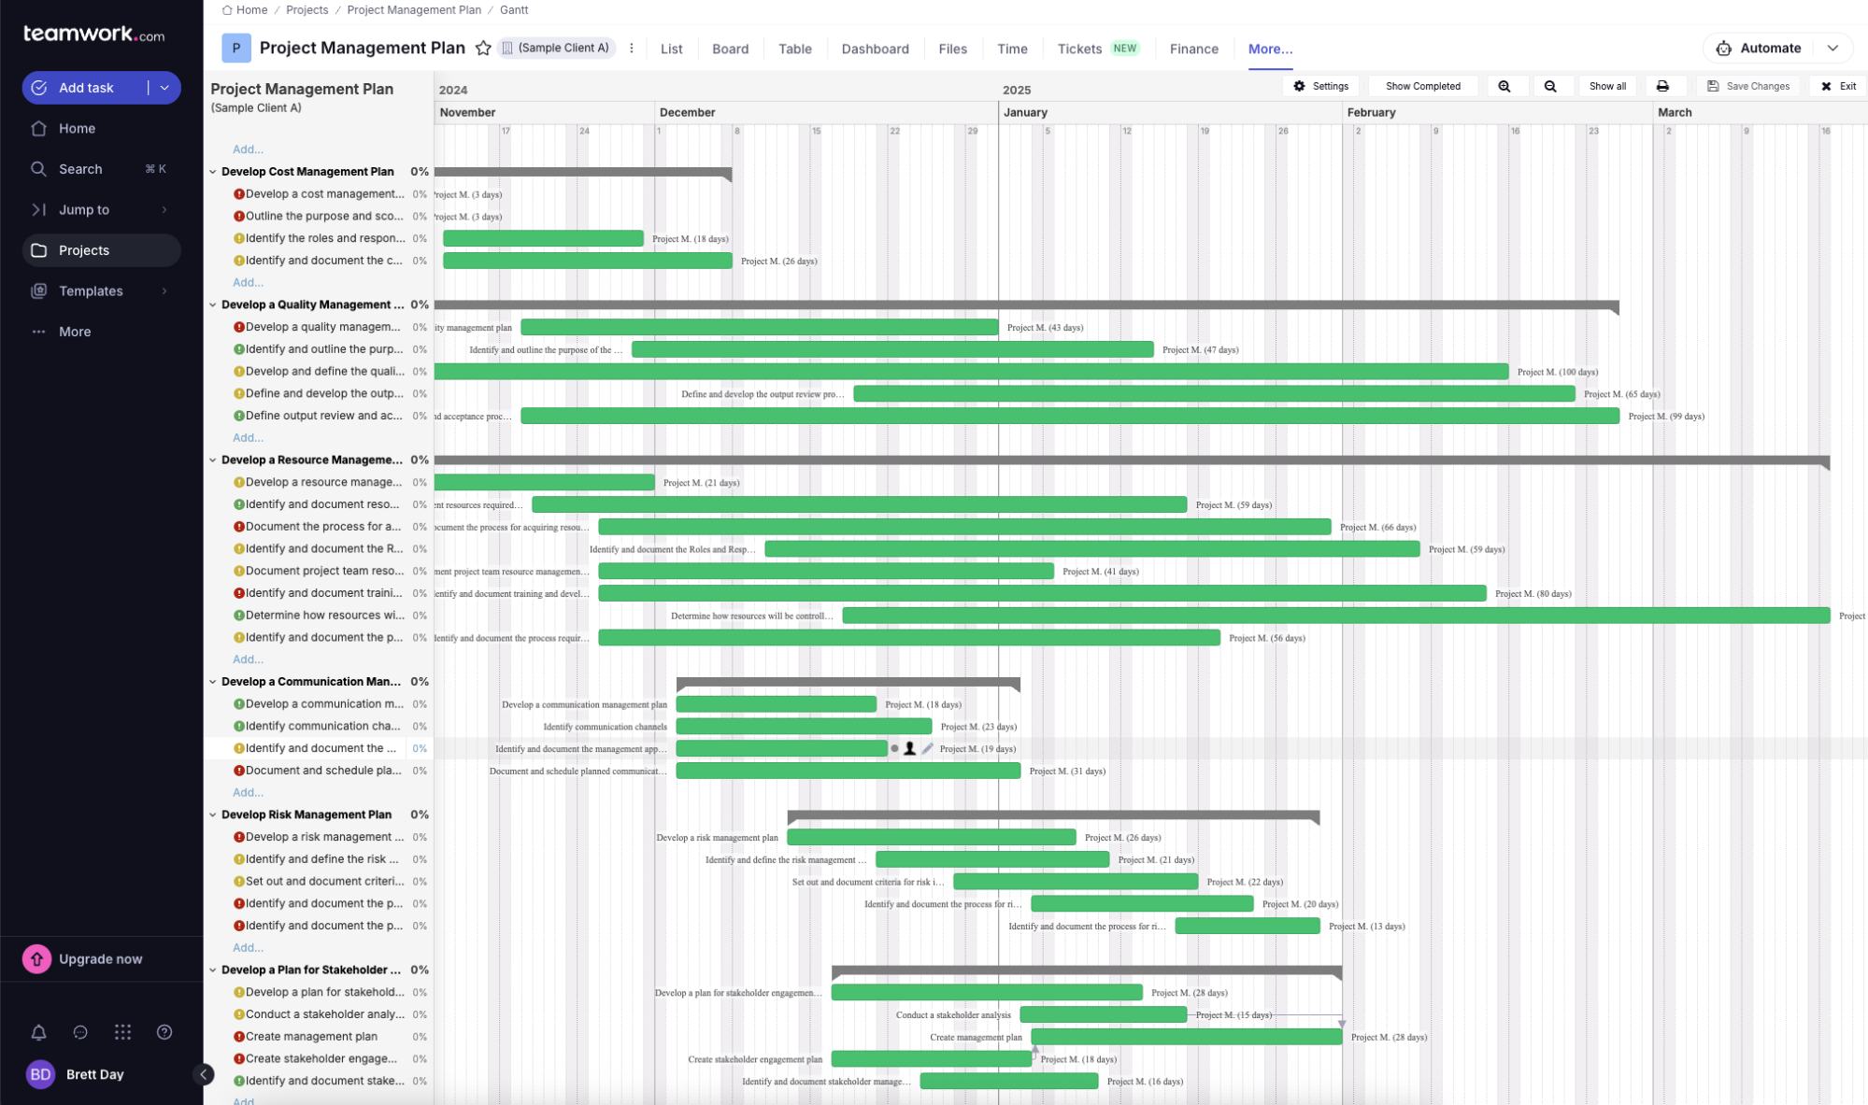Zoom out of the Gantt chart
Viewport: 1868px width, 1105px height.
click(1551, 86)
